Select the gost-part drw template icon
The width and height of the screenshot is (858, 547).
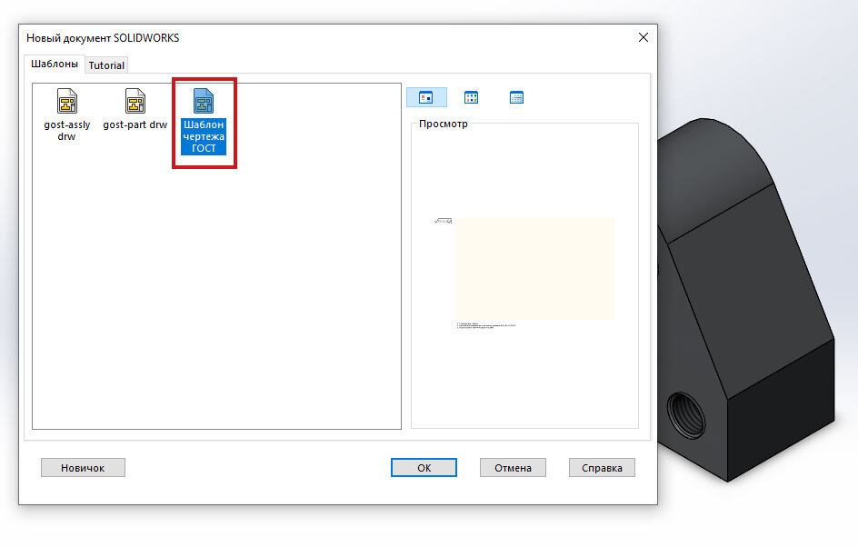tap(135, 101)
